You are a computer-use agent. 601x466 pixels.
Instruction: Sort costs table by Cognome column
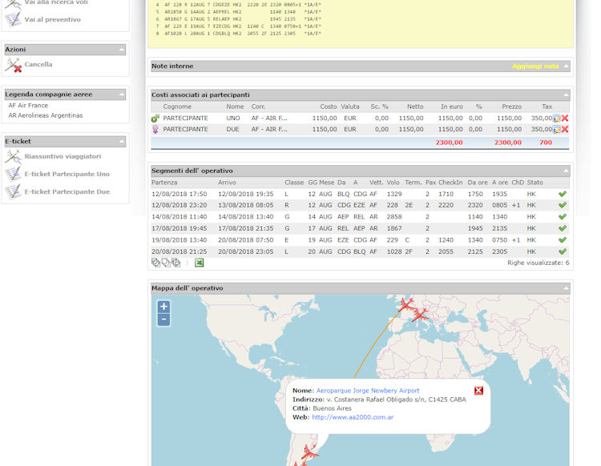click(x=177, y=106)
